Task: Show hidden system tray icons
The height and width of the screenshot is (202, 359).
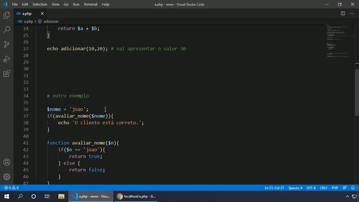Action: [347, 196]
